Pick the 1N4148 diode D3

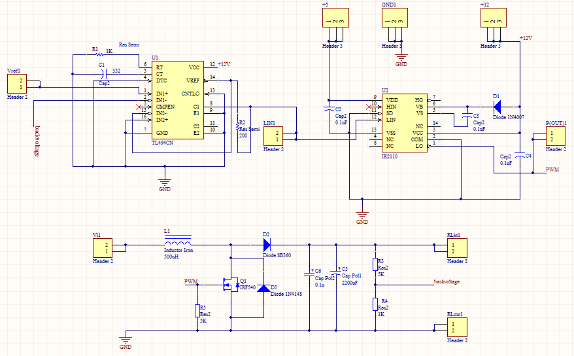coord(263,288)
